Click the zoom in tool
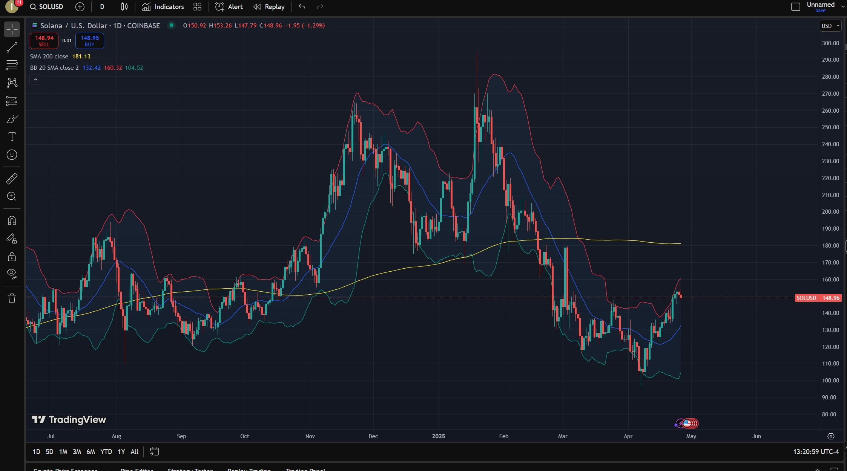Screen dimensions: 847x471 (12, 196)
